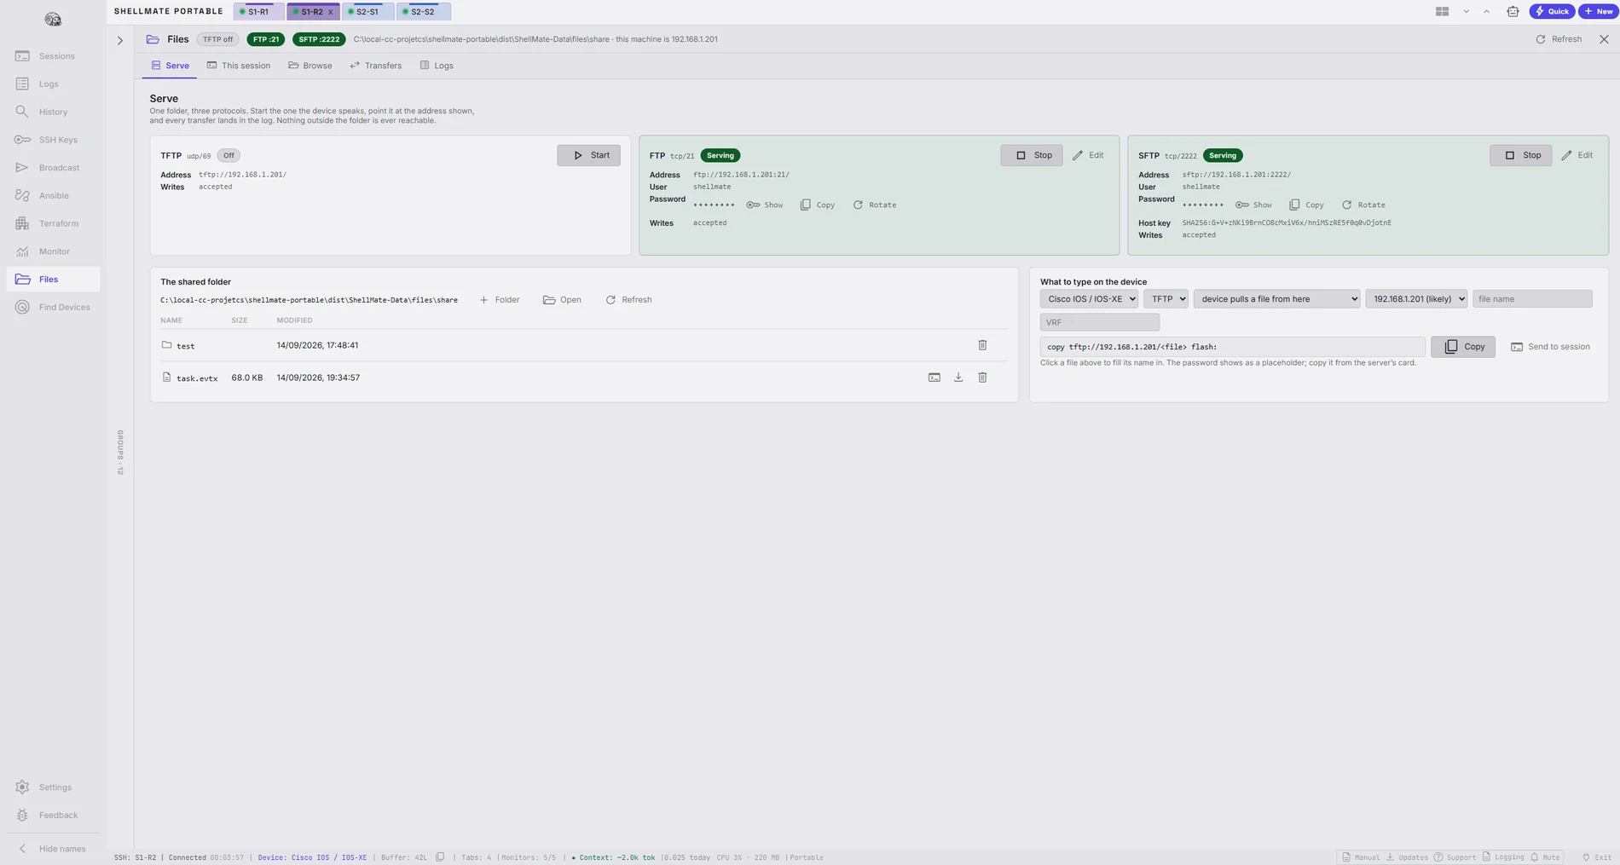
Task: Click the FTP :21 status pill
Action: click(266, 39)
